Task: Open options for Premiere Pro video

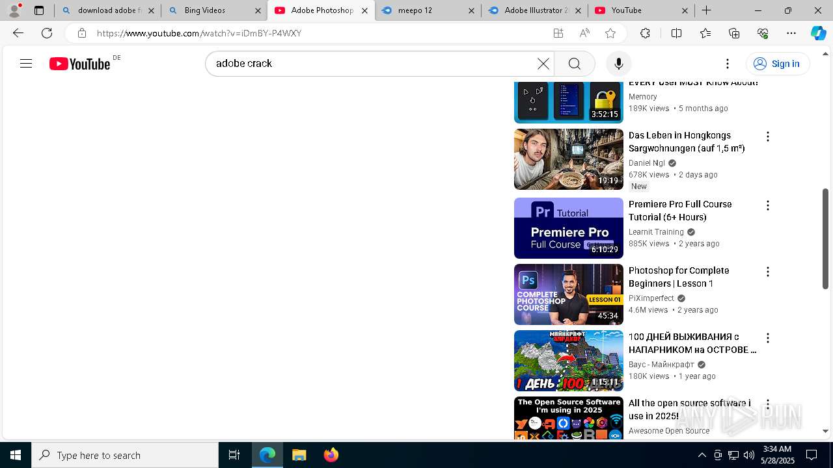Action: 768,205
